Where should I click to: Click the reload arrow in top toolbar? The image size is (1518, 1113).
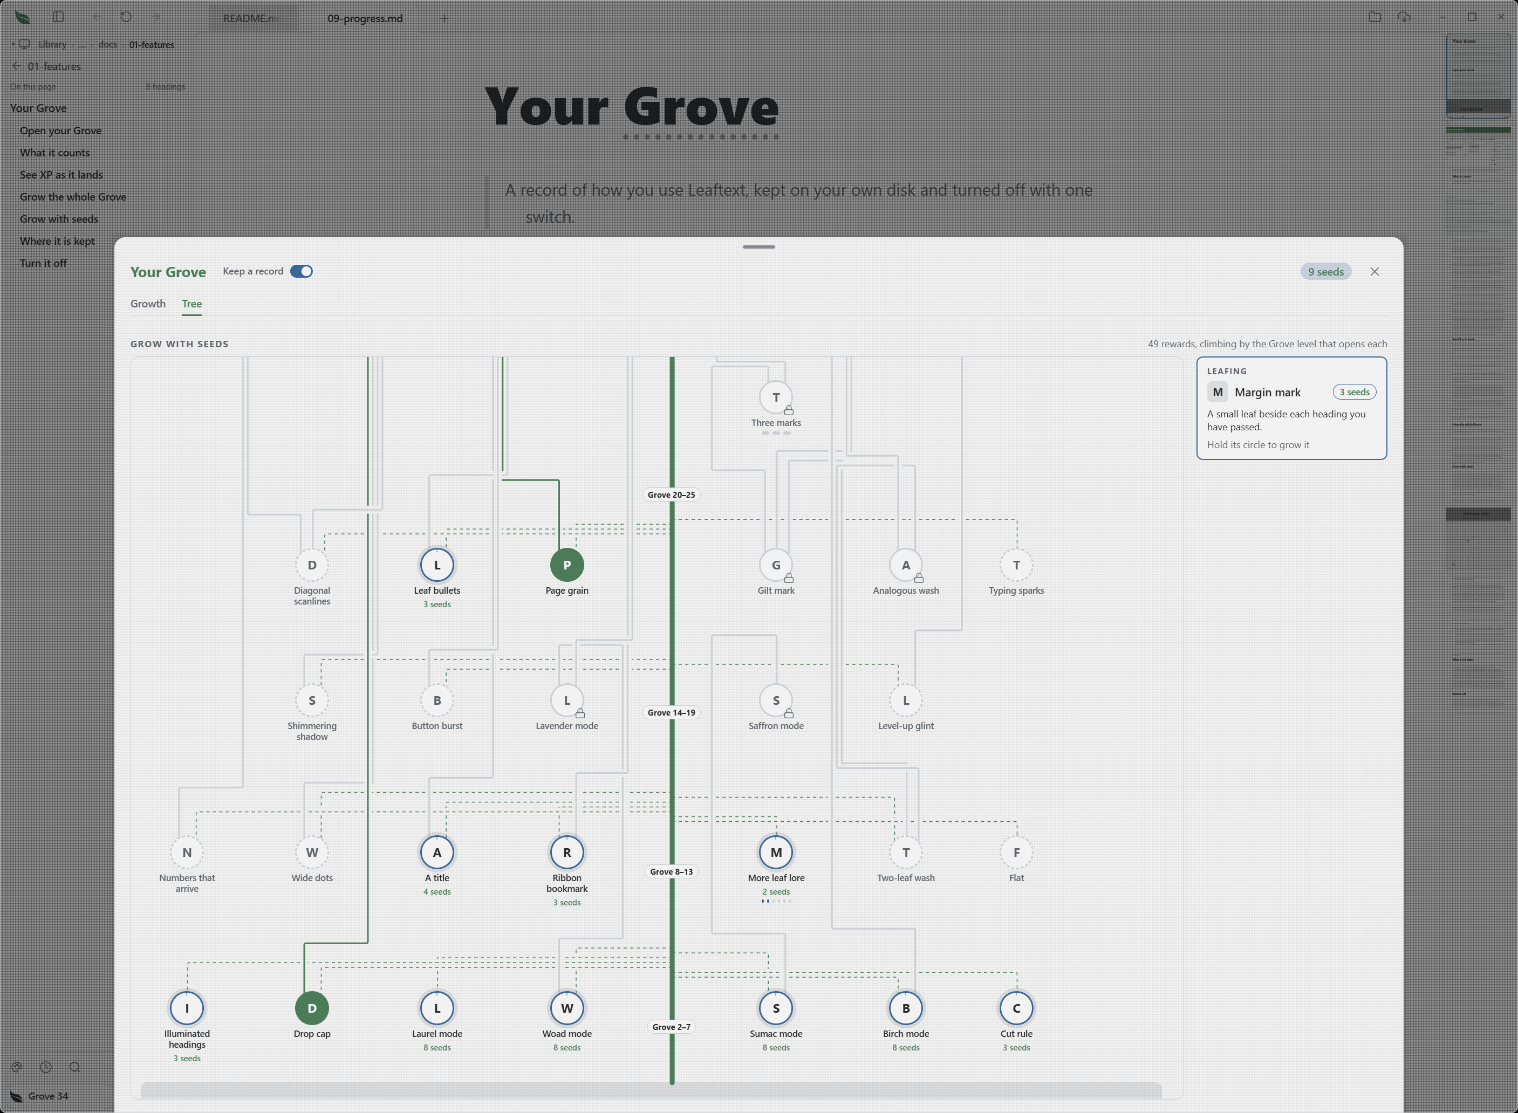pos(126,17)
